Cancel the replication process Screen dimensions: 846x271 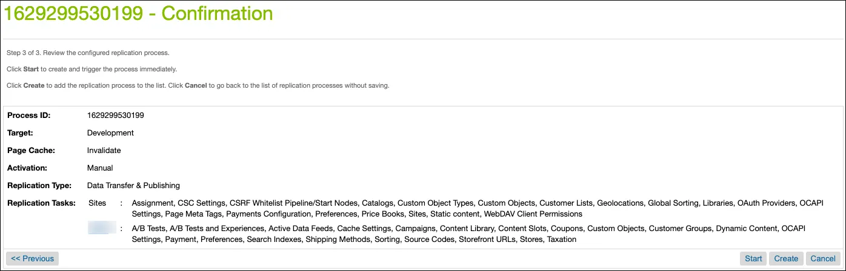pos(823,258)
